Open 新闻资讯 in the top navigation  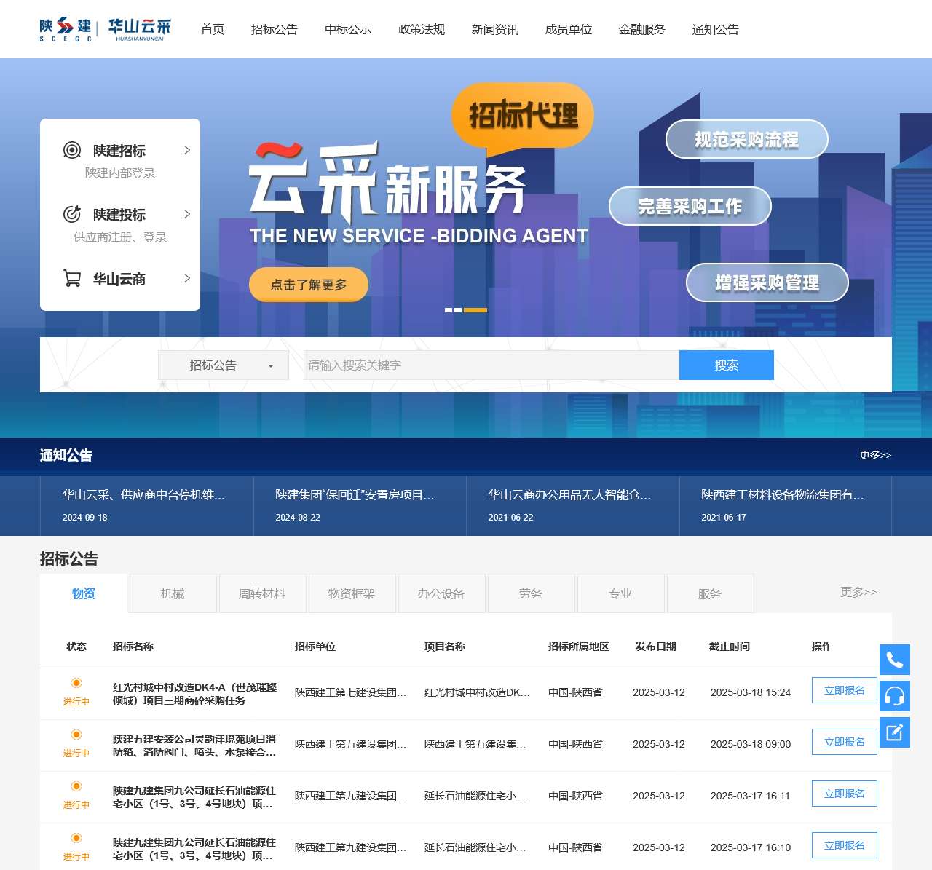tap(495, 29)
